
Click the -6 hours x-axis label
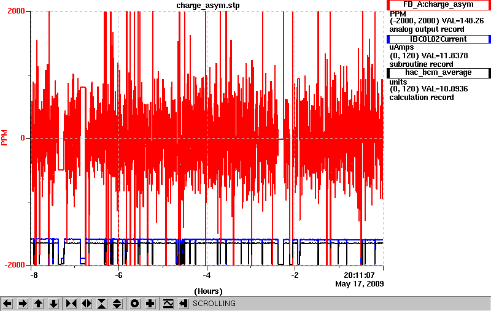click(118, 275)
